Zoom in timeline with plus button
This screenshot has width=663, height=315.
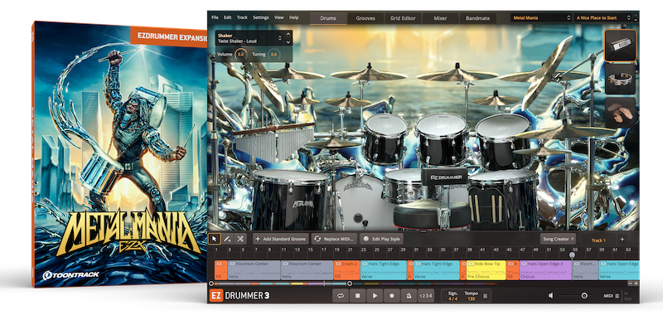(636, 283)
